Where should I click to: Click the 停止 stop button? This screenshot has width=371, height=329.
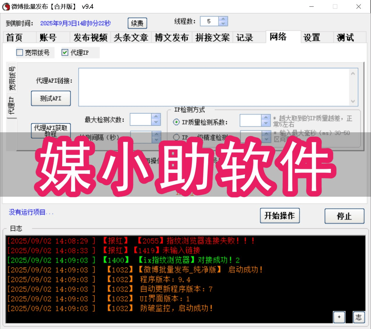344,216
